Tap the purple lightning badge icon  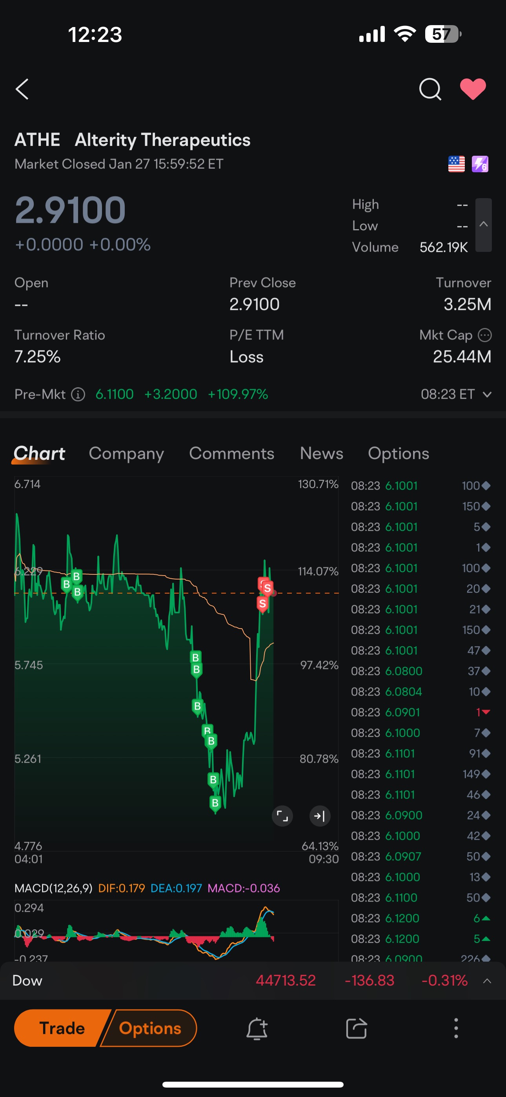click(480, 164)
